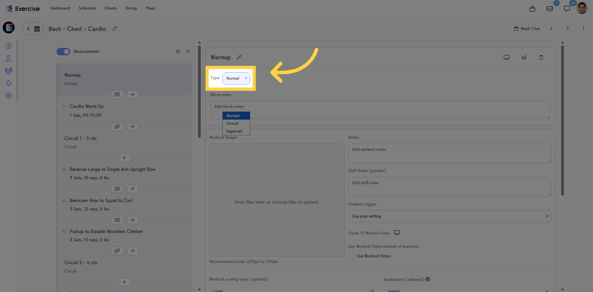593x292 pixels.
Task: Click the back arrow with calendar button
Action: coord(33,29)
